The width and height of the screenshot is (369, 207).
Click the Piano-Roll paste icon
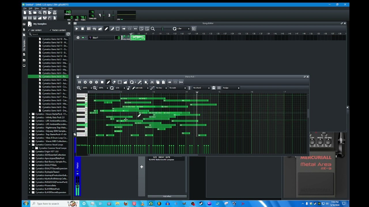(163, 82)
